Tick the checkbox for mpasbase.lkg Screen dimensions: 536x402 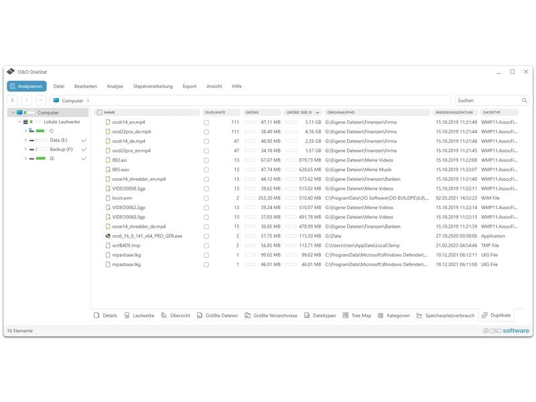(206, 265)
